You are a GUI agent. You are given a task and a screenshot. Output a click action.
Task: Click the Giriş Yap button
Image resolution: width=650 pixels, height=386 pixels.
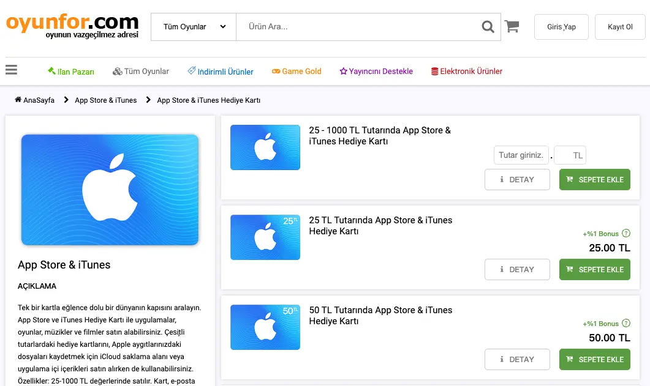(x=561, y=27)
